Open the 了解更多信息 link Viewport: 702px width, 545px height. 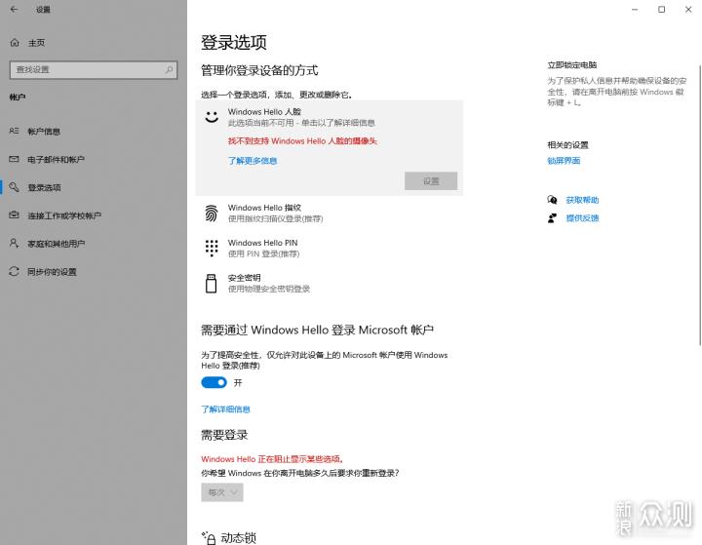tap(253, 160)
